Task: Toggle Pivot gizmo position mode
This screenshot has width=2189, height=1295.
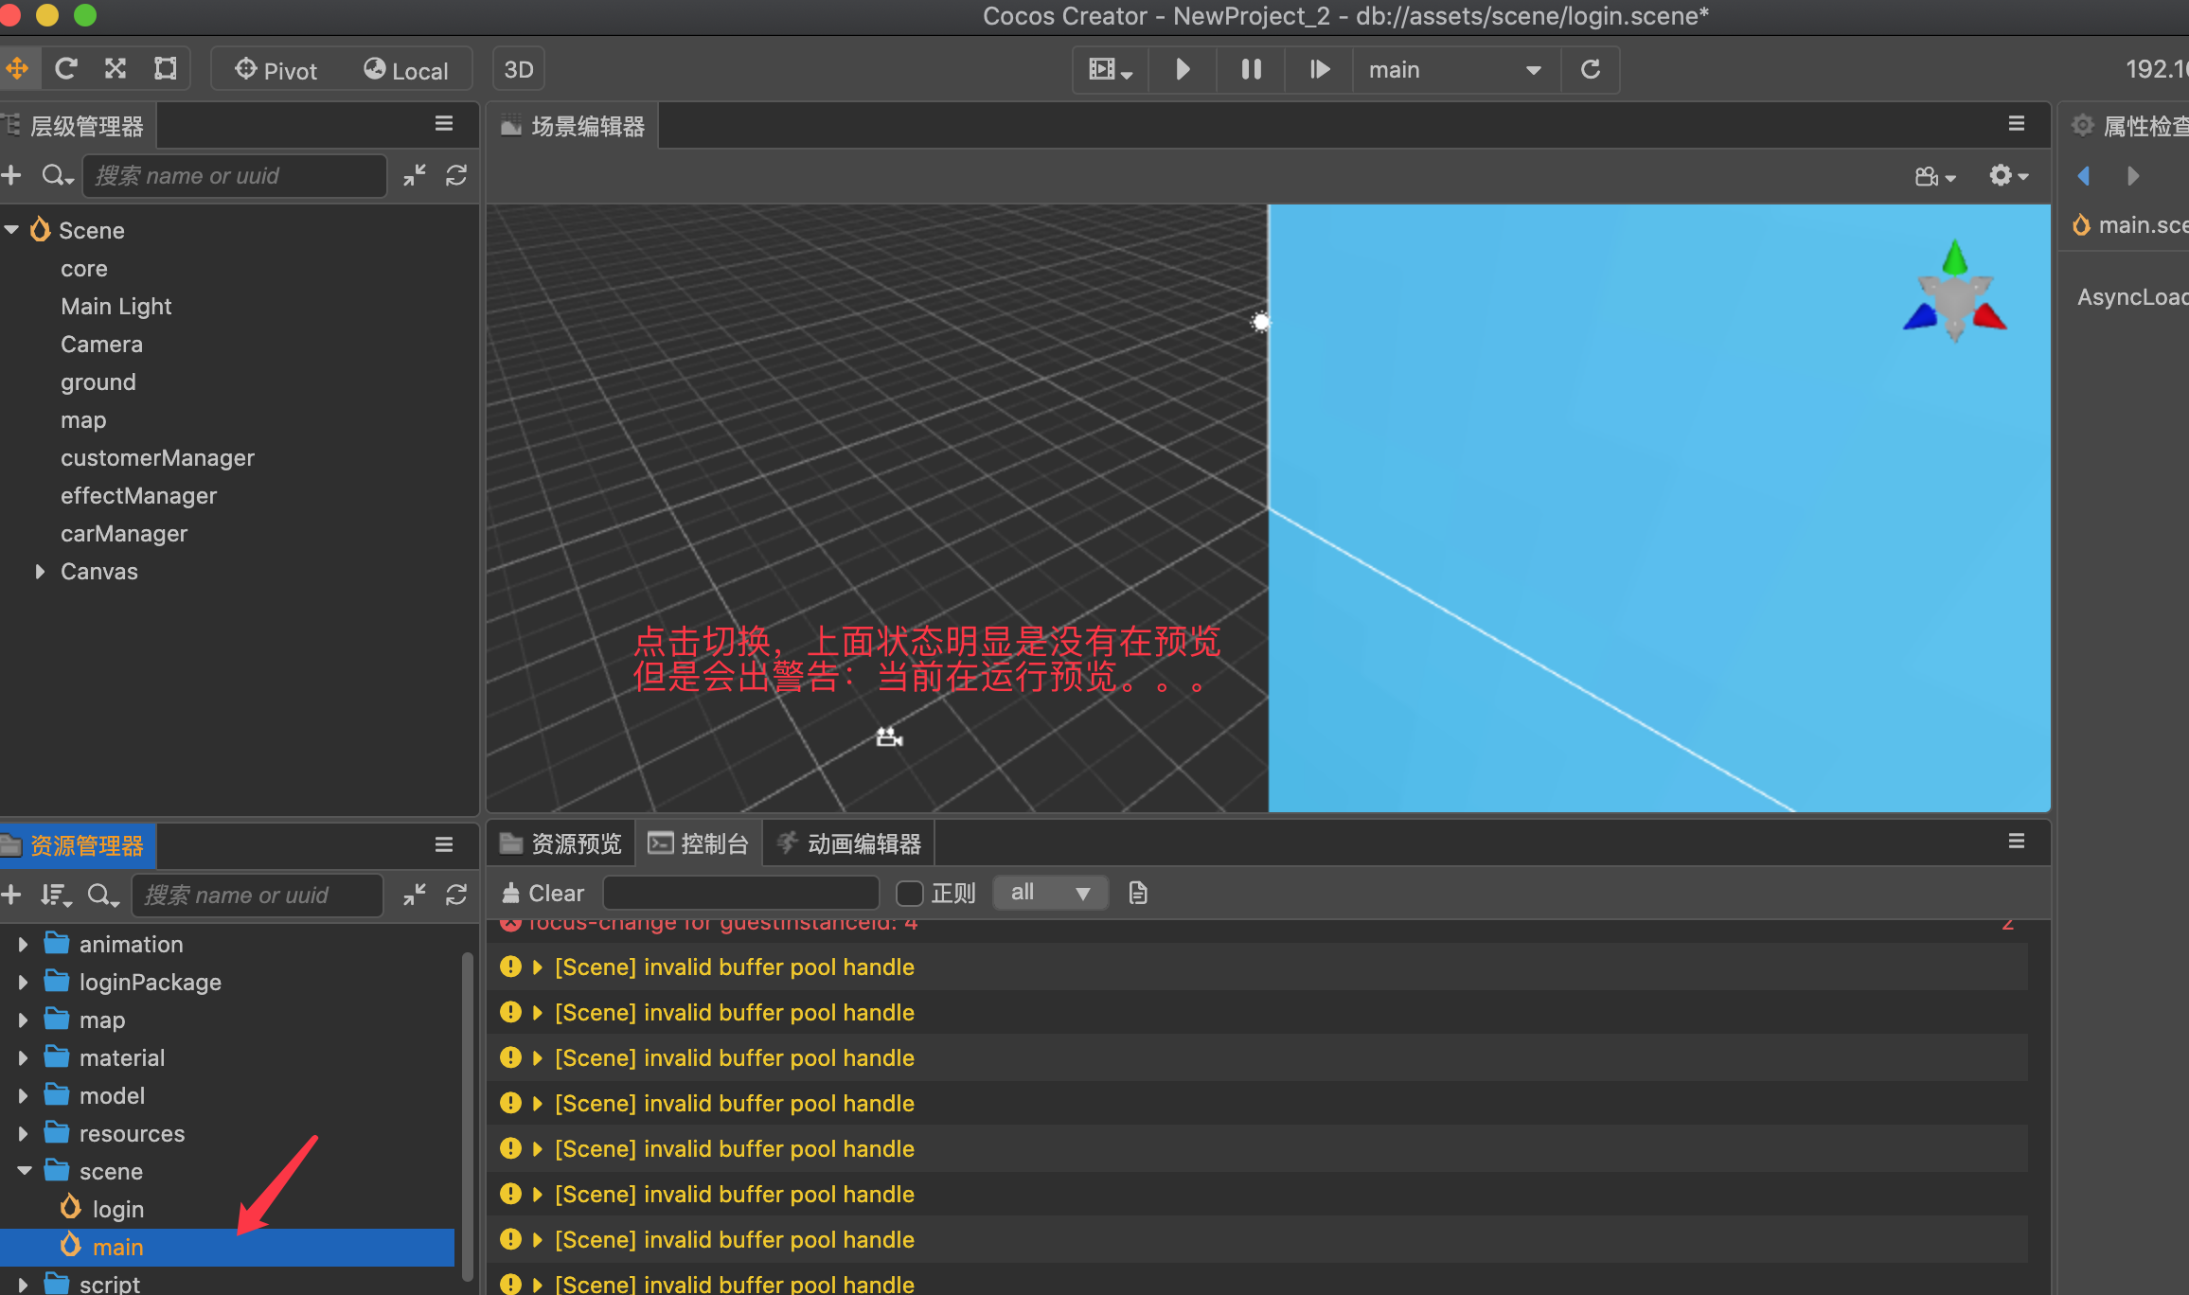Action: [276, 70]
